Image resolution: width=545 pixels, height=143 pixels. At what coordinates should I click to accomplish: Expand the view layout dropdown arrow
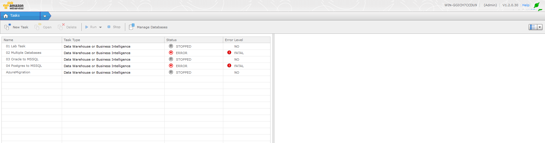pos(540,27)
